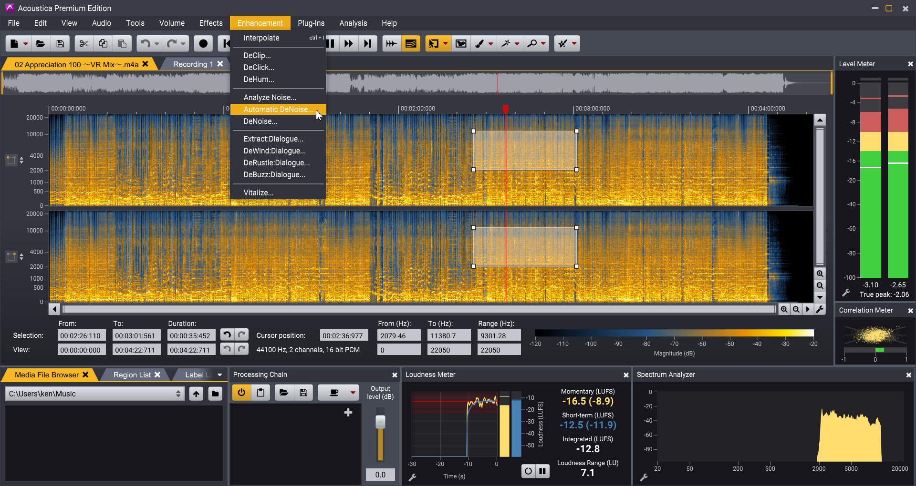Open Spectrum Analyzer wrench settings
Image resolution: width=916 pixels, height=486 pixels.
[644, 477]
